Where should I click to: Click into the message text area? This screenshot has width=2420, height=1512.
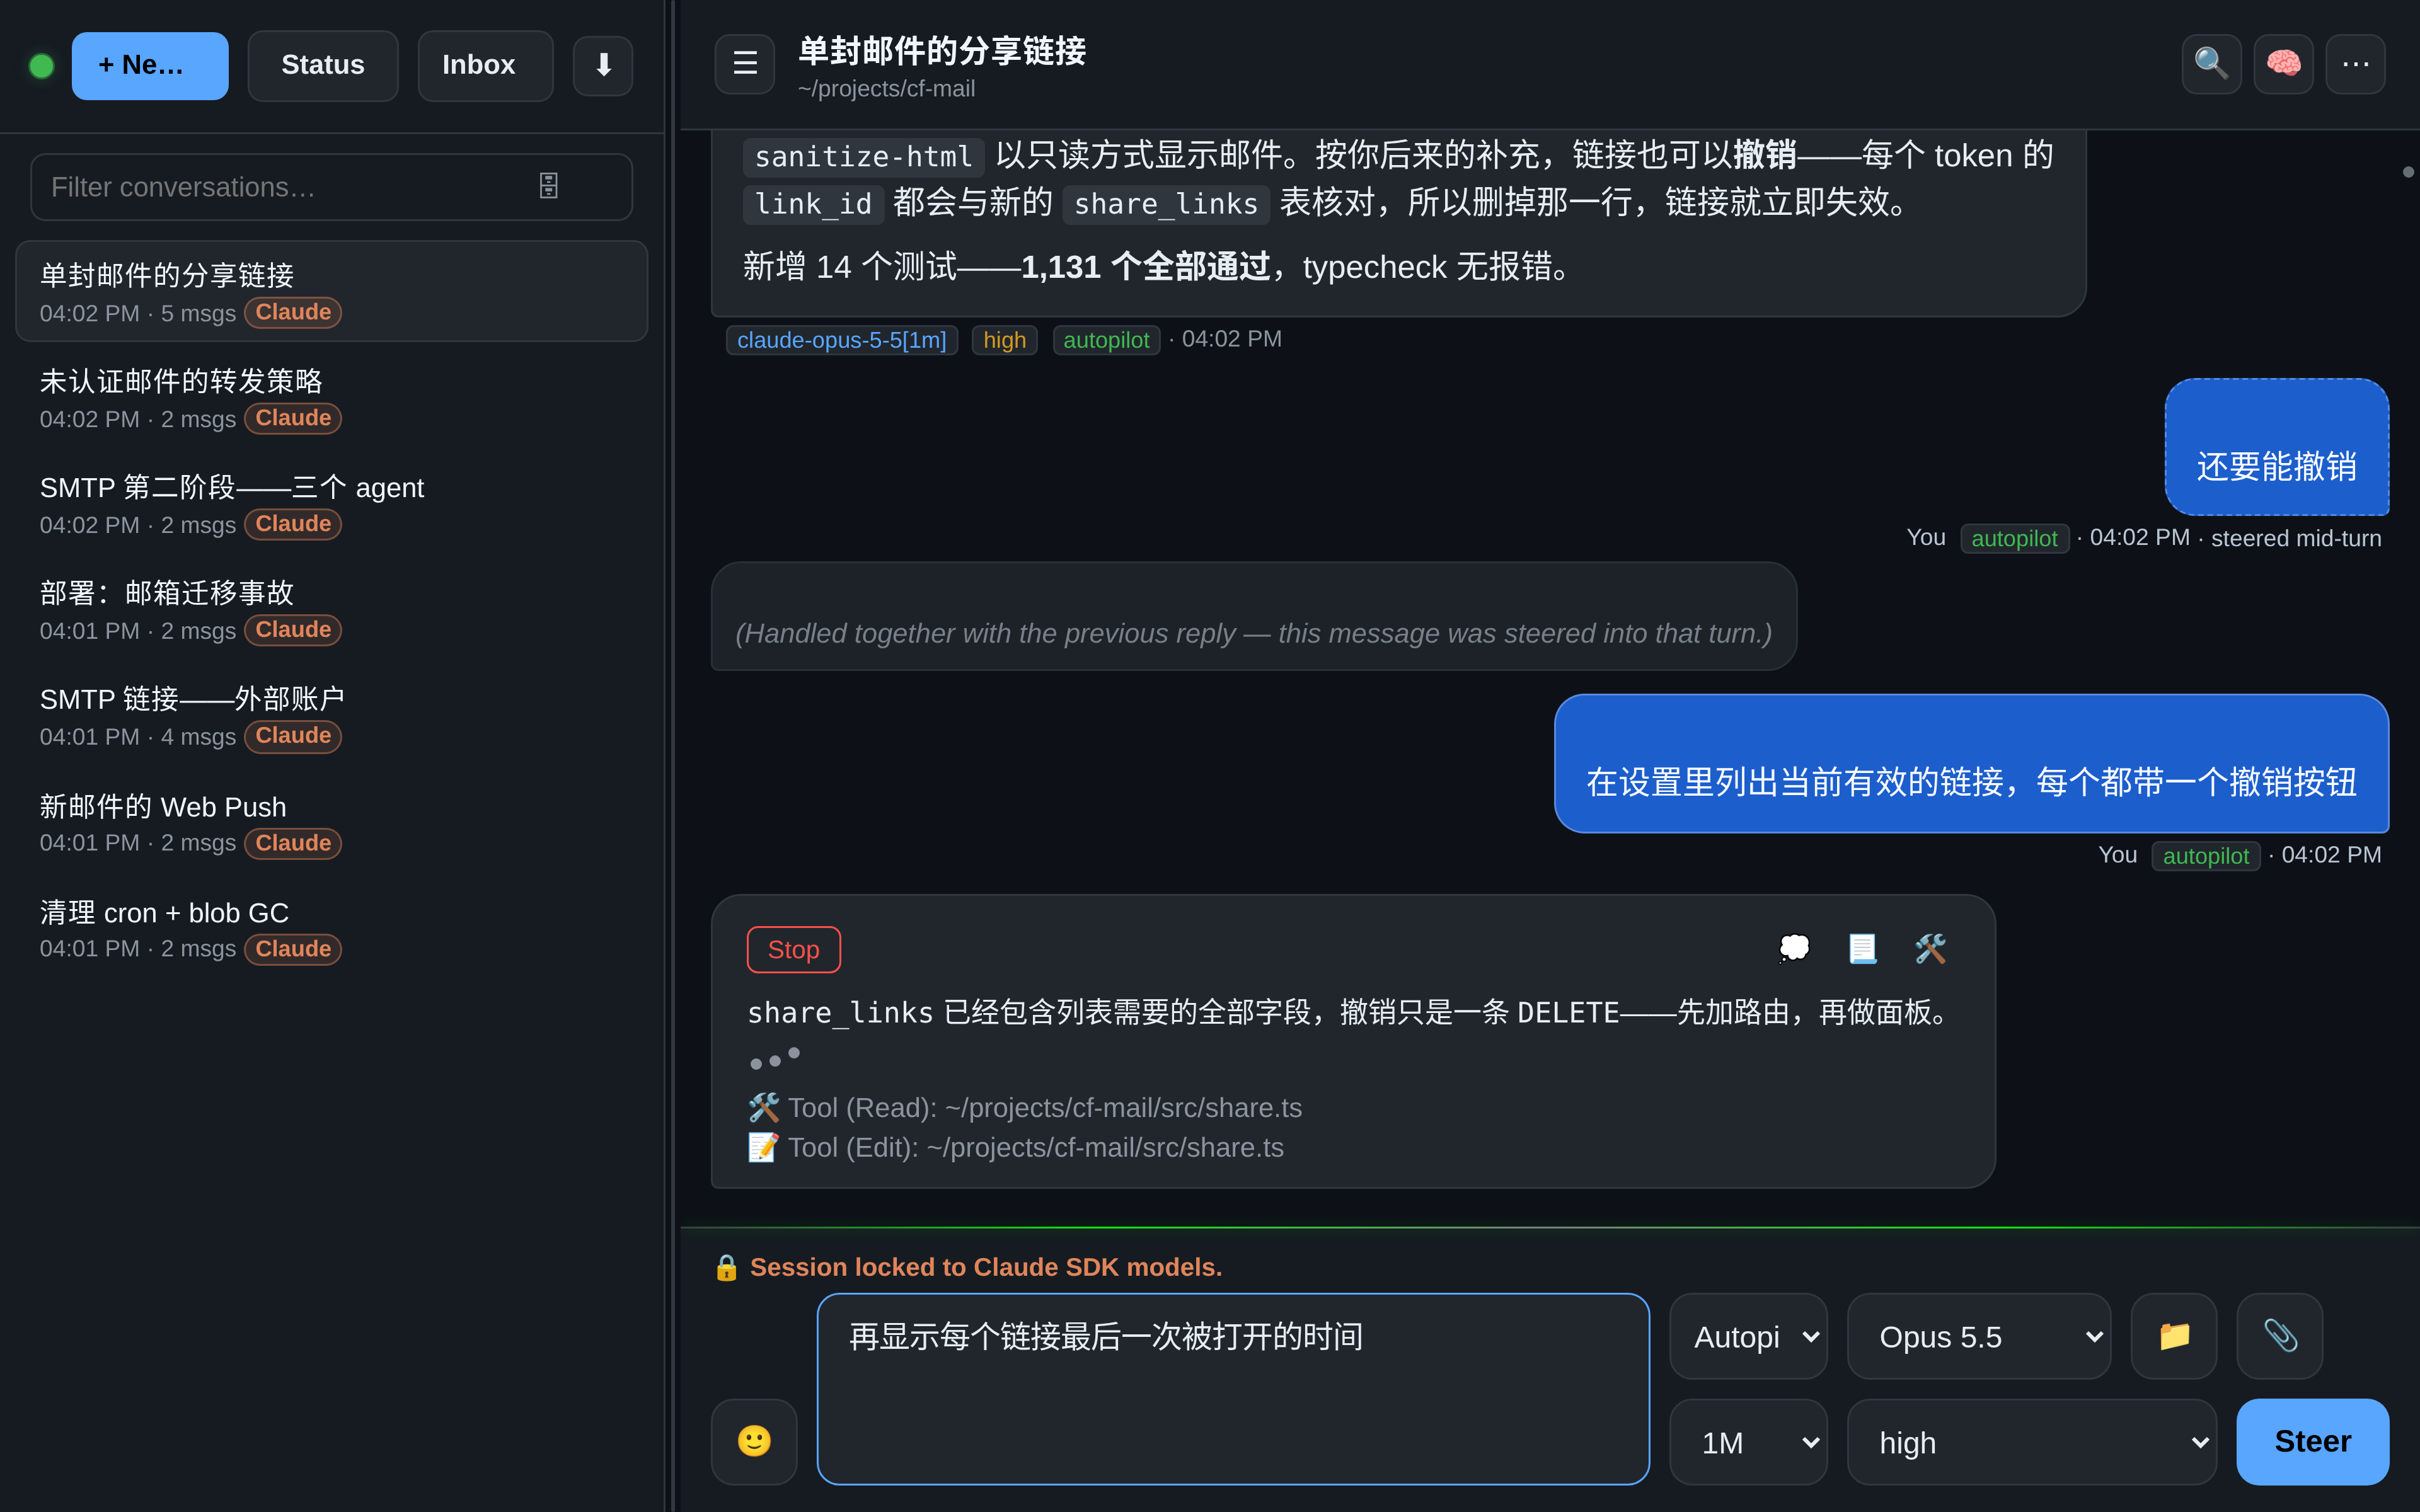(1233, 1389)
